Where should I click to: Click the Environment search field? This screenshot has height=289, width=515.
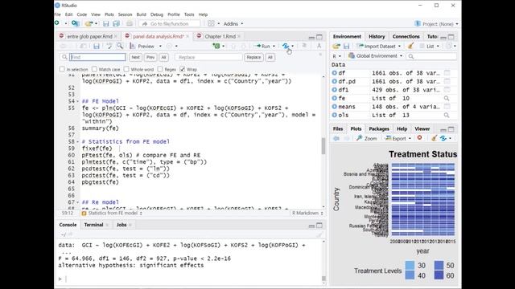pos(431,56)
